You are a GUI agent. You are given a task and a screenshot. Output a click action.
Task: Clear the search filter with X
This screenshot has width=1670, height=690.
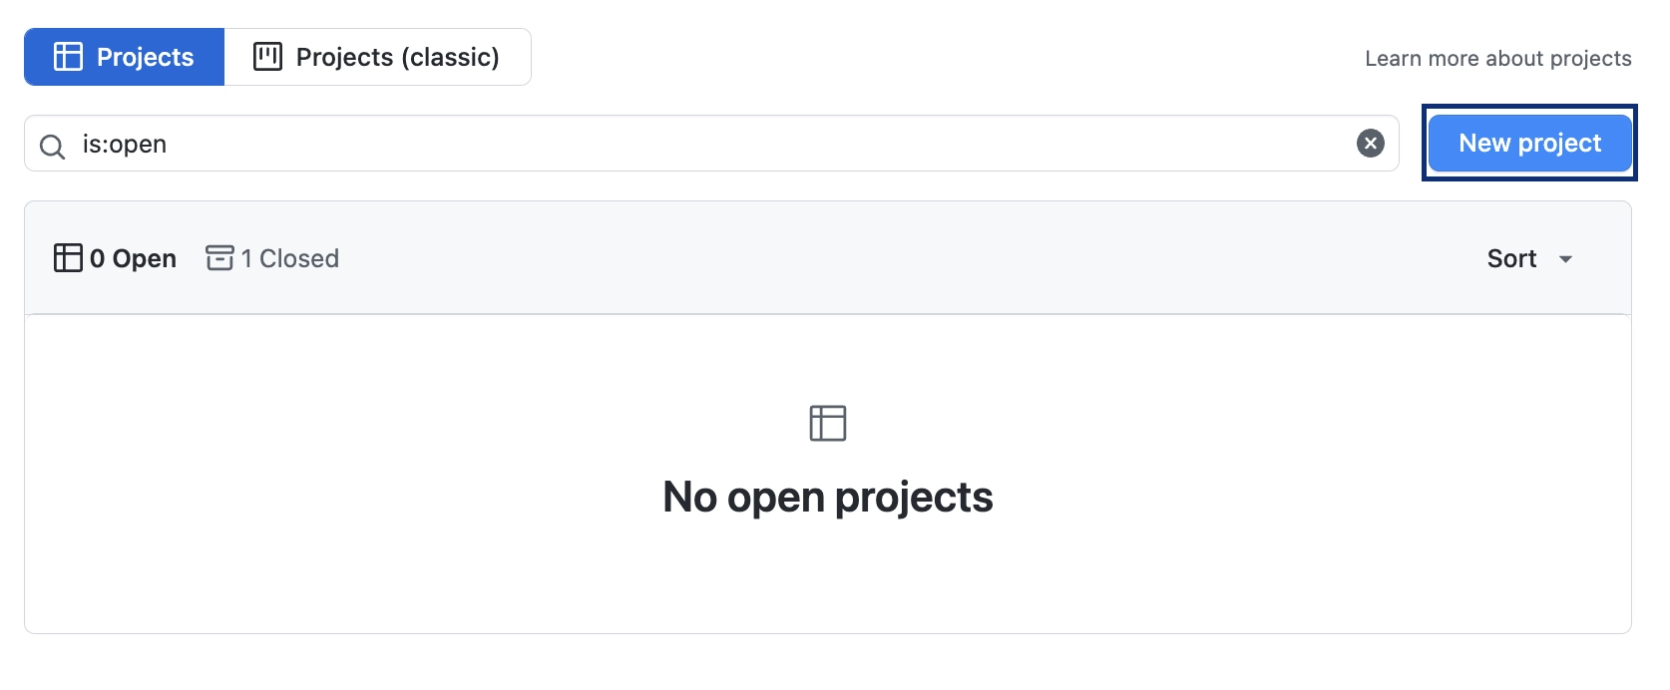1370,144
